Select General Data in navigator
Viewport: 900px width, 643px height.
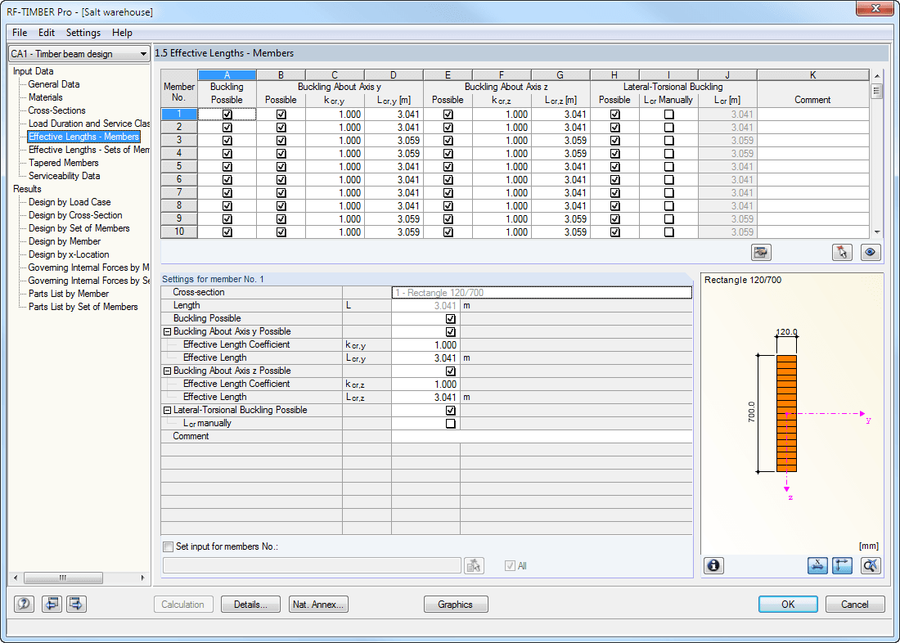[x=54, y=84]
